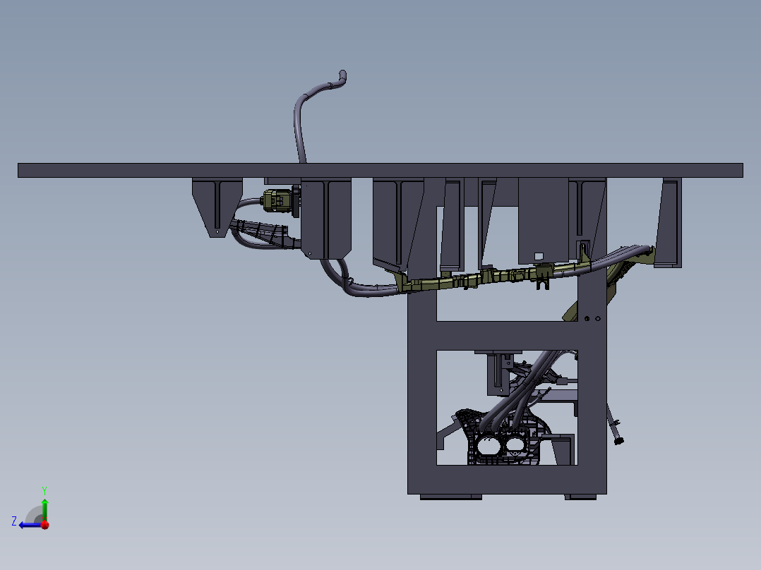Select the yellow-green electrical connector under the plate
Image resolution: width=761 pixels, height=570 pixels.
[x=279, y=200]
